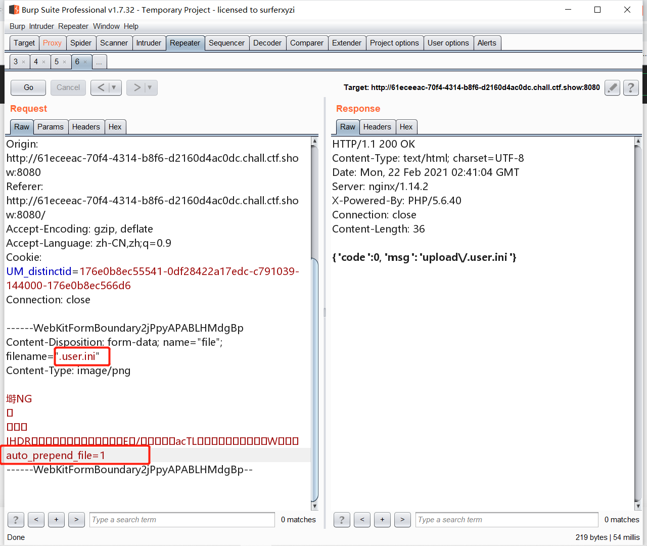Select Repeater sub-tab 5
The width and height of the screenshot is (647, 546).
[x=57, y=62]
